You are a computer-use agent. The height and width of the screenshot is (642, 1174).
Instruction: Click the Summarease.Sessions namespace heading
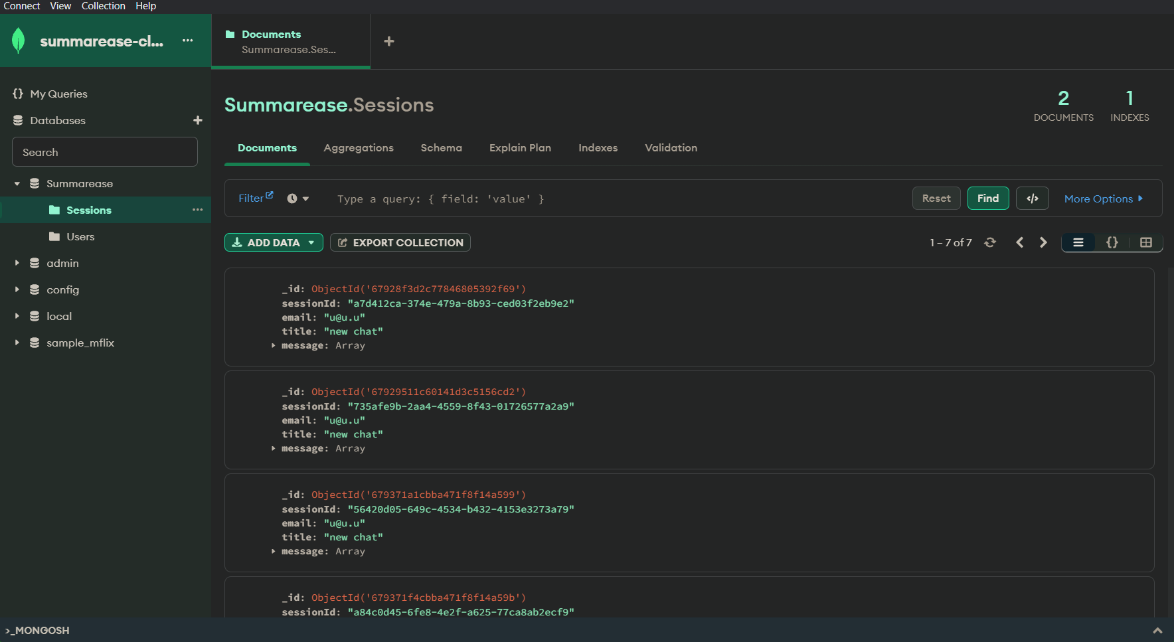[329, 105]
